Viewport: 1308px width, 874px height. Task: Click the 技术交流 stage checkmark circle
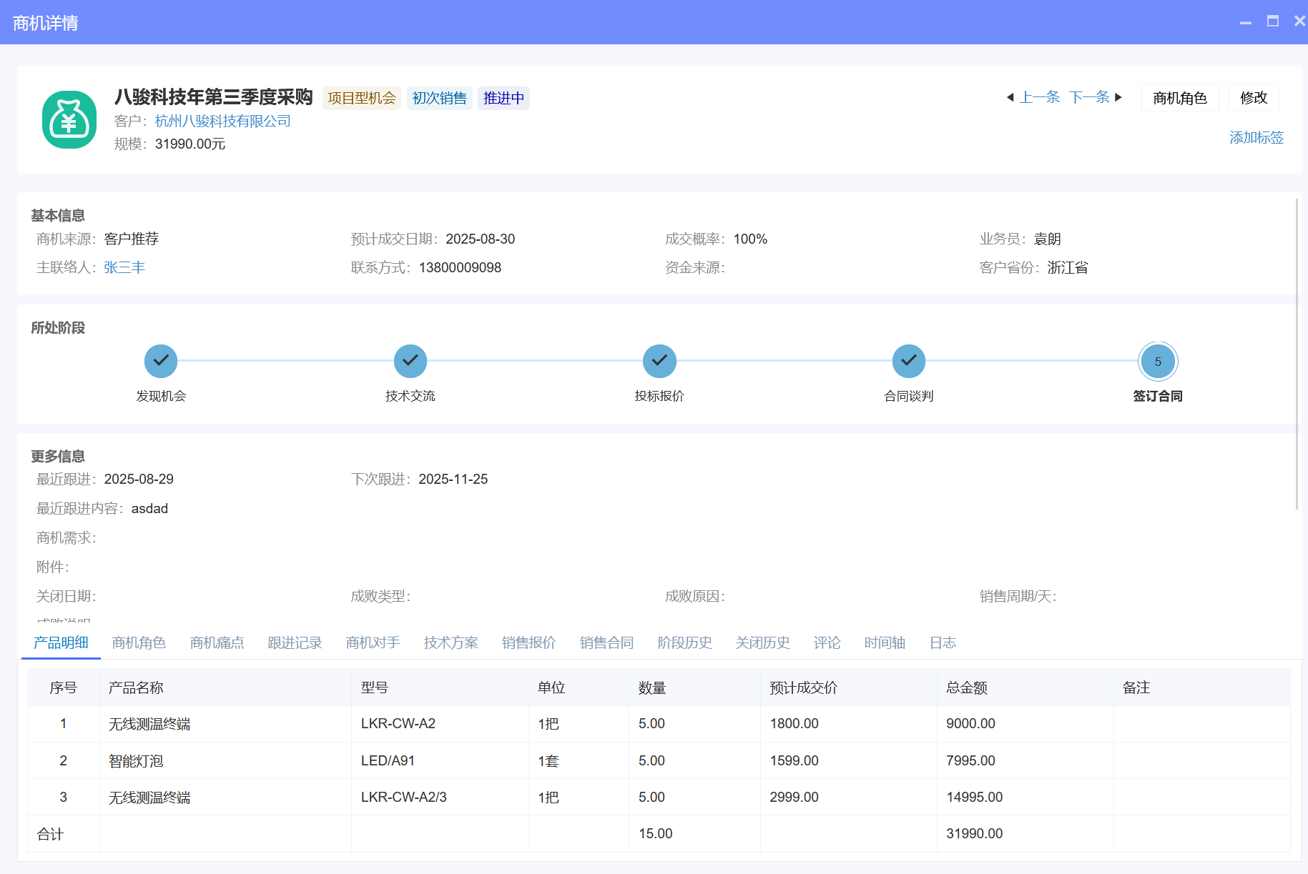[410, 361]
